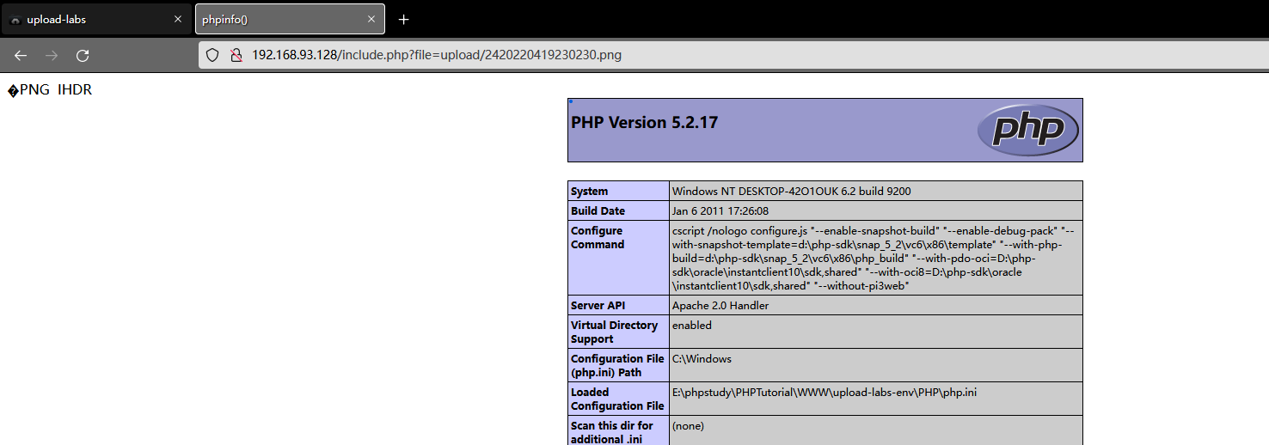This screenshot has height=445, width=1269.
Task: Switch to the upload-labs tab
Action: point(96,19)
